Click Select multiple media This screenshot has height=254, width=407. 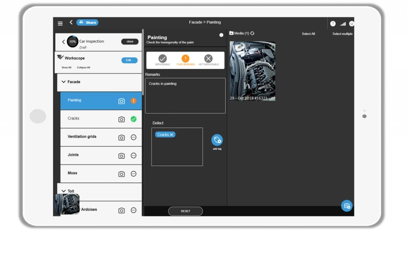[342, 34]
